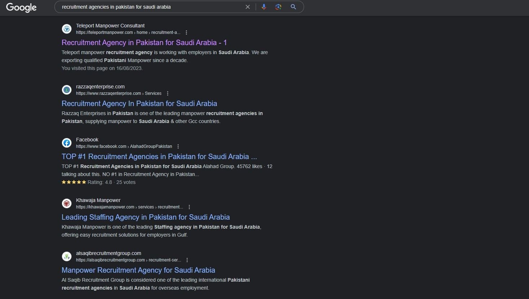Open Google Lens image search
The height and width of the screenshot is (299, 529).
pos(278,7)
